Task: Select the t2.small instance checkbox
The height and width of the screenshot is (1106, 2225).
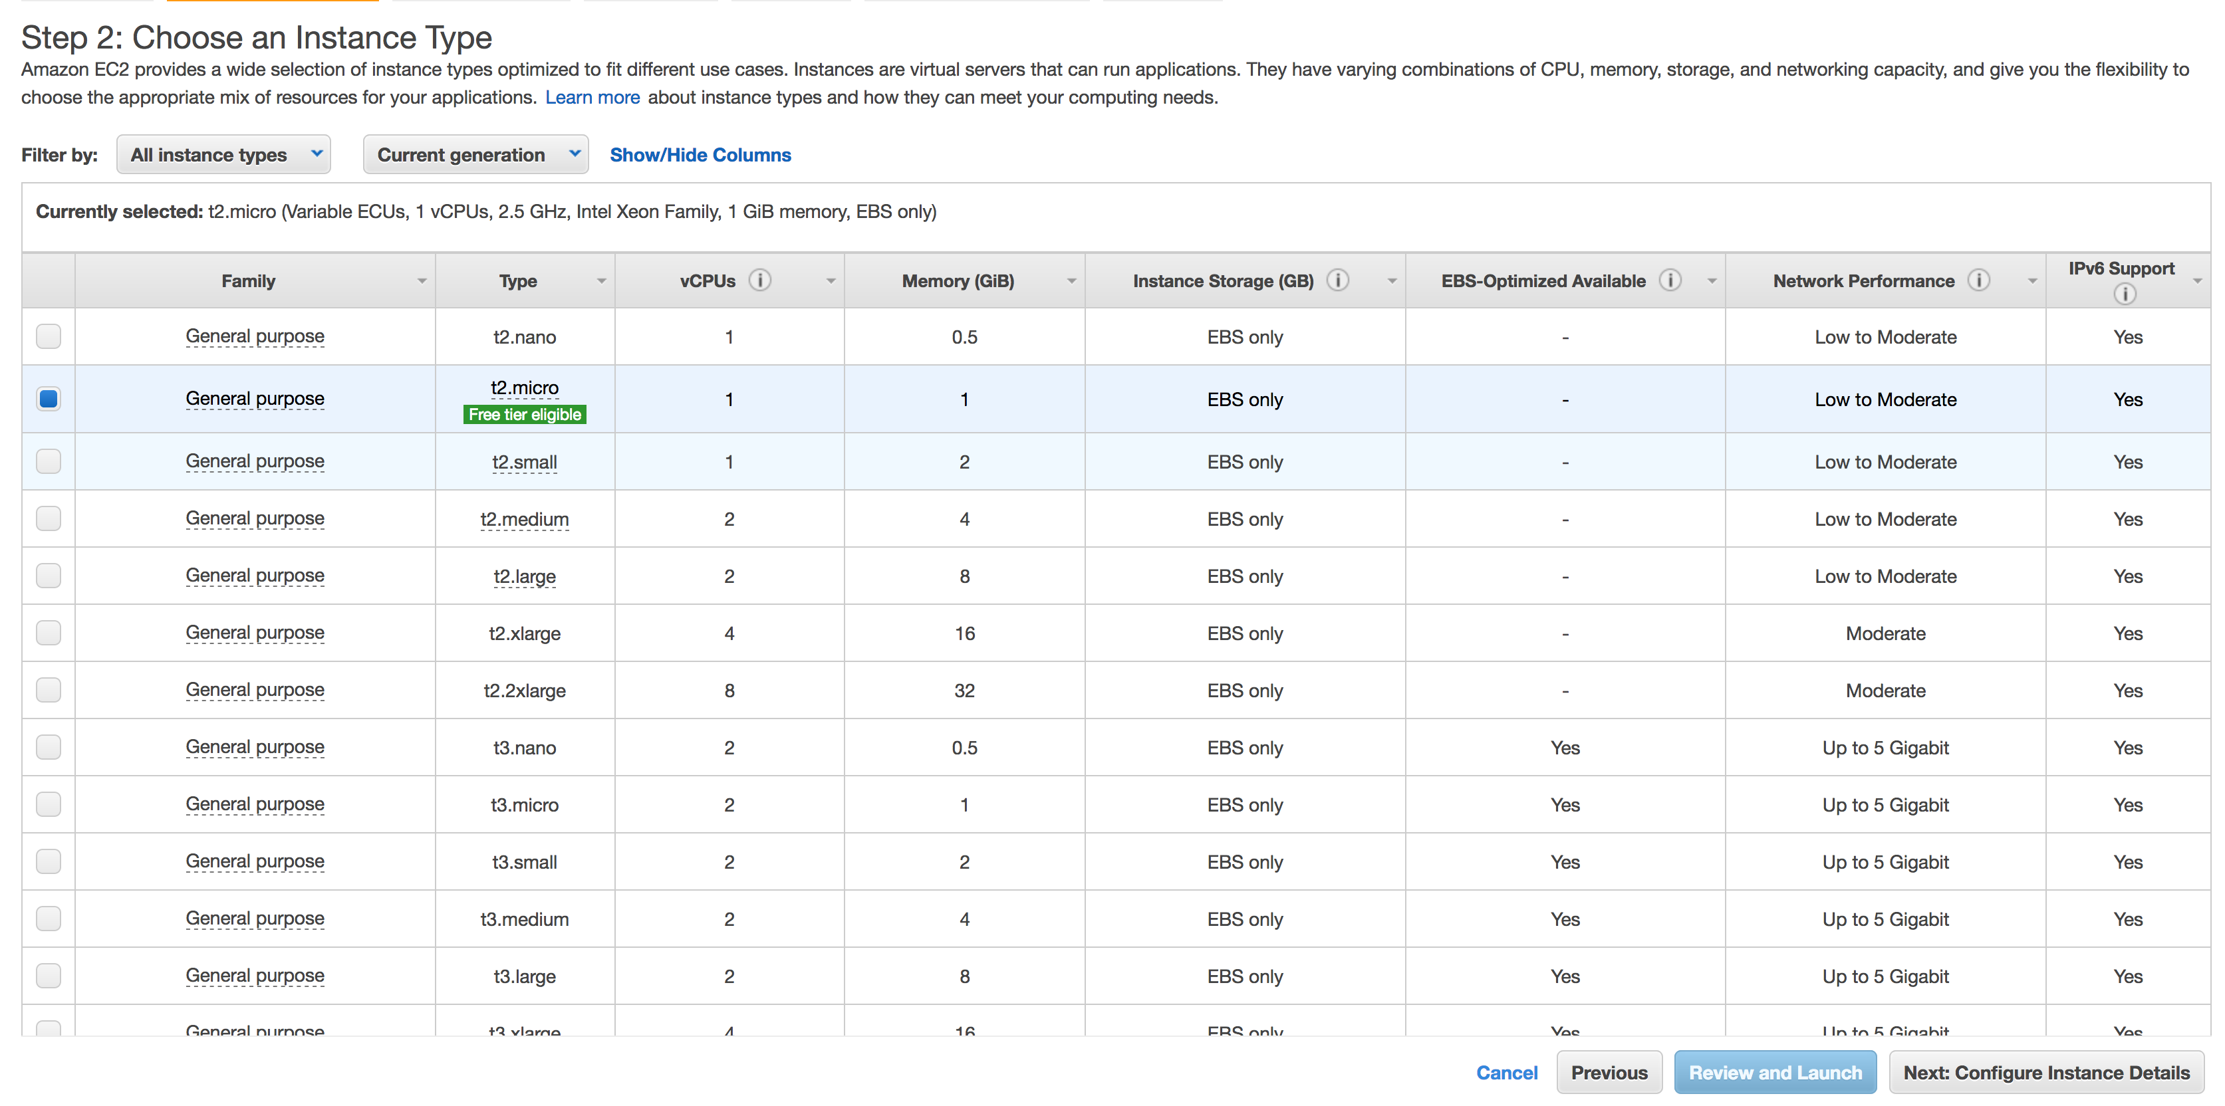Action: [x=49, y=461]
